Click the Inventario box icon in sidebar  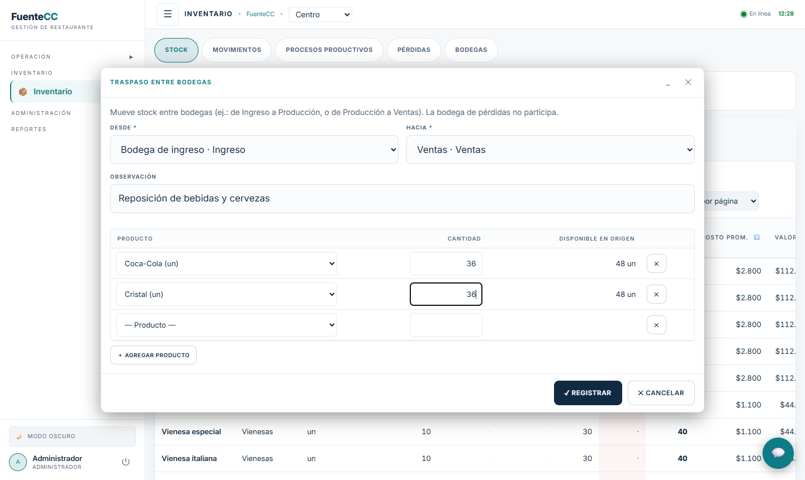23,92
